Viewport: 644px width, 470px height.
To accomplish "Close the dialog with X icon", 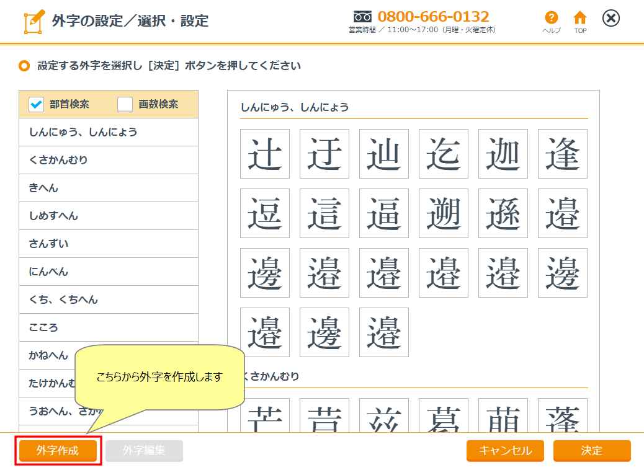I will [611, 19].
